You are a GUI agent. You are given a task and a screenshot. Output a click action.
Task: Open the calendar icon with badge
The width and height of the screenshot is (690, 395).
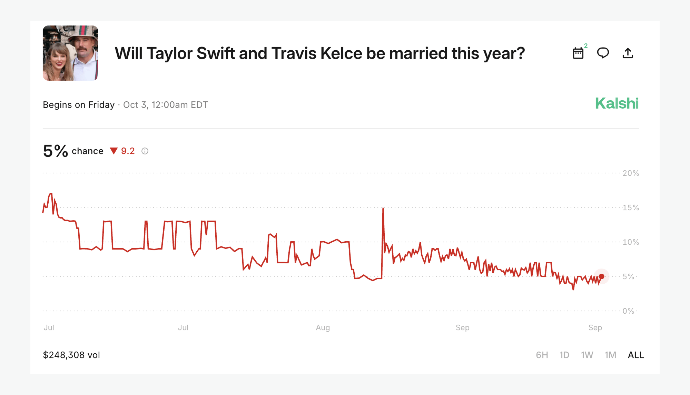(x=578, y=53)
